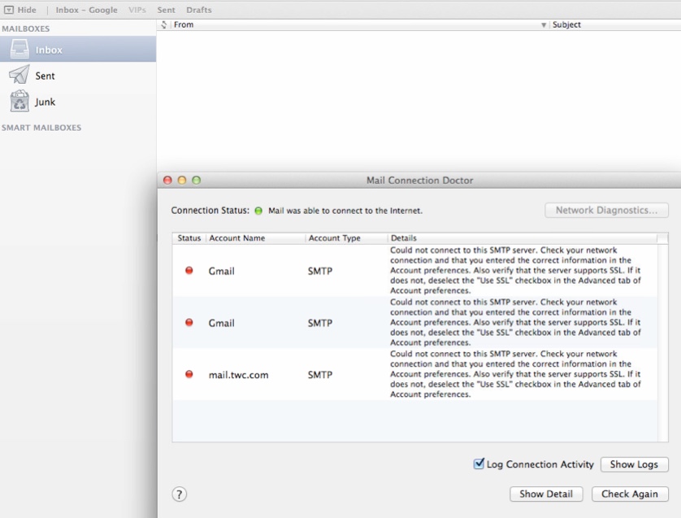Click the Show Detail button
681x518 pixels.
point(546,494)
